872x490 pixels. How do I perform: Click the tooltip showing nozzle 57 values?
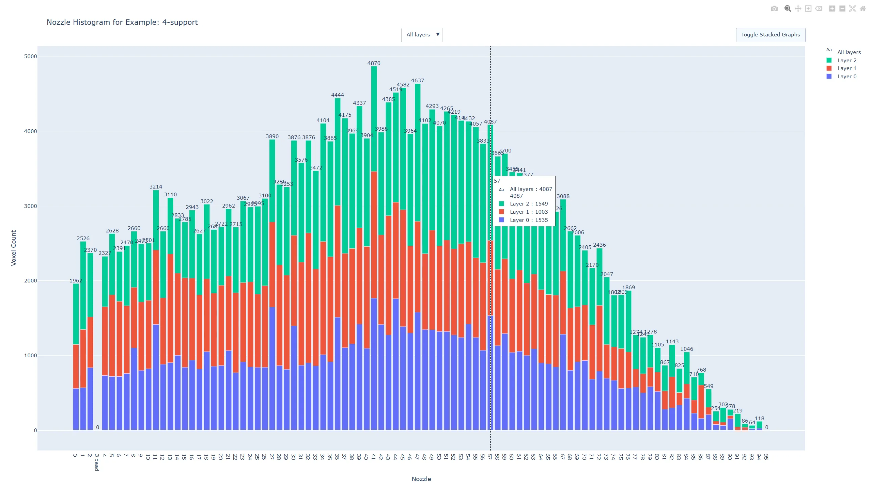pos(525,201)
